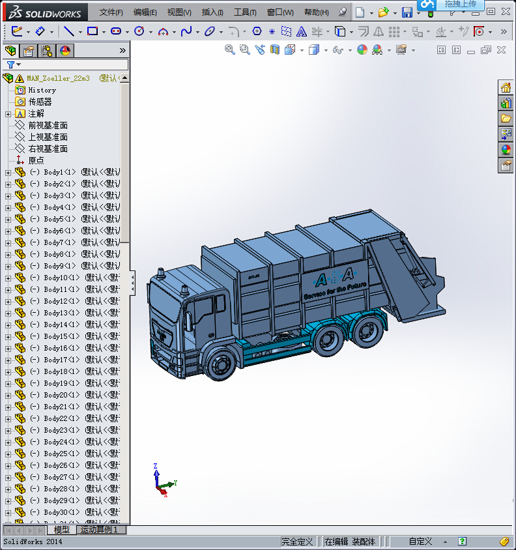Screen dimensions: 516x550
Task: Click Zoom to Fit in view toolbar
Action: point(229,50)
